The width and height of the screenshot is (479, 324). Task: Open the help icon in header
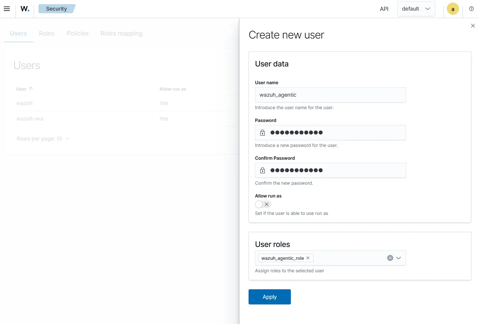[471, 9]
